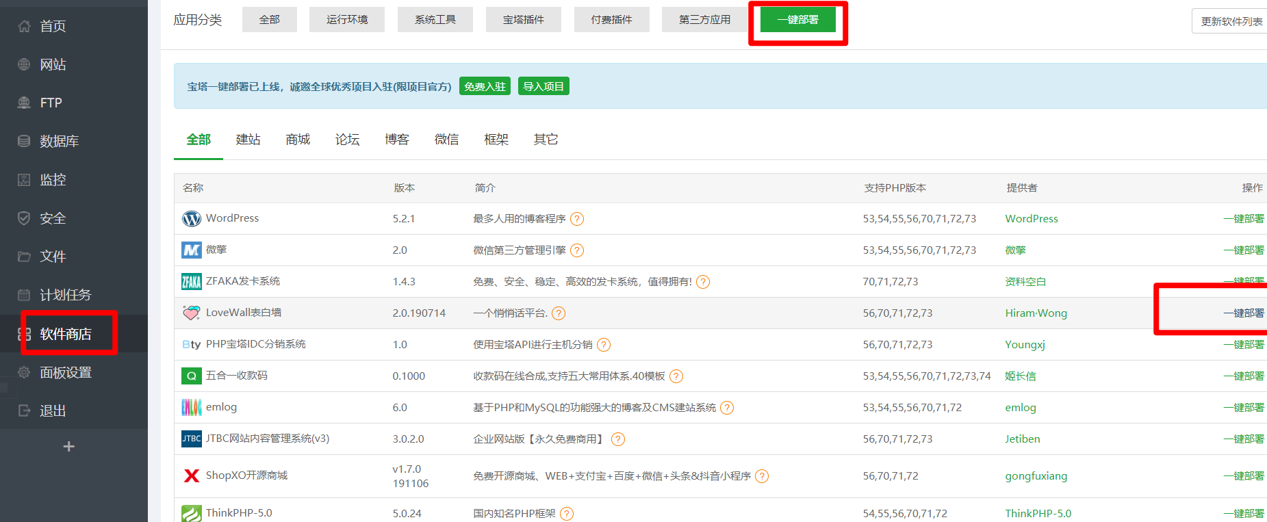Select the 第三方应用 category button
The height and width of the screenshot is (522, 1267).
coord(704,20)
